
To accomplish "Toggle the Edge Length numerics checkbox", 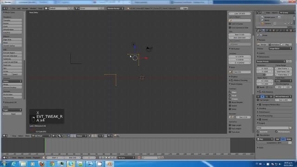I will tap(230, 125).
